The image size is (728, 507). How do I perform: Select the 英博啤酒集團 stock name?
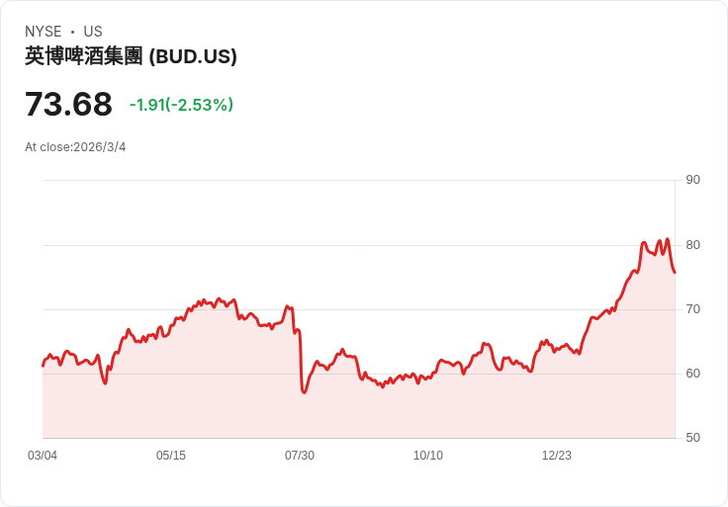[x=84, y=56]
